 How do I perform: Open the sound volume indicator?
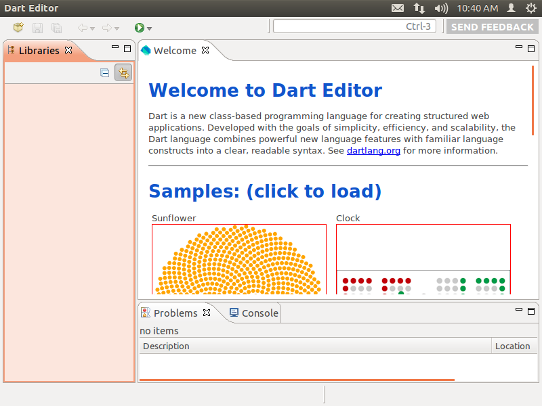pyautogui.click(x=441, y=8)
